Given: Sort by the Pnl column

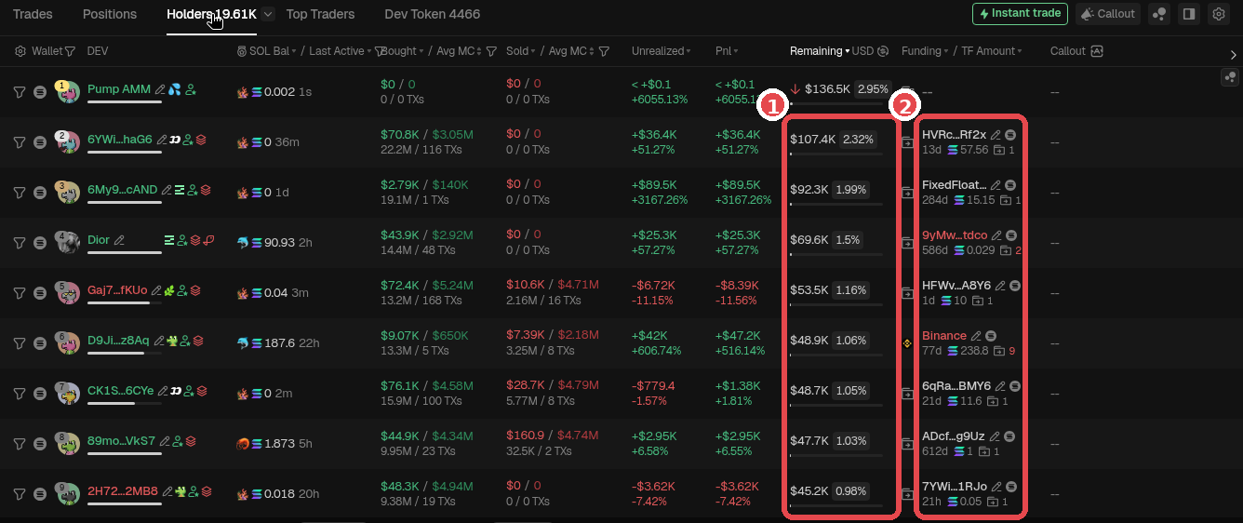Looking at the screenshot, I should click(x=727, y=51).
